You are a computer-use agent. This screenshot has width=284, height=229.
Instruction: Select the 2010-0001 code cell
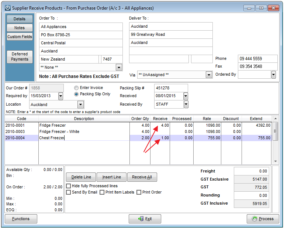click(21, 125)
